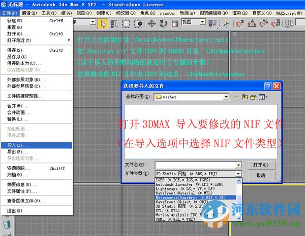Choose Reset in the File menu

point(37,27)
